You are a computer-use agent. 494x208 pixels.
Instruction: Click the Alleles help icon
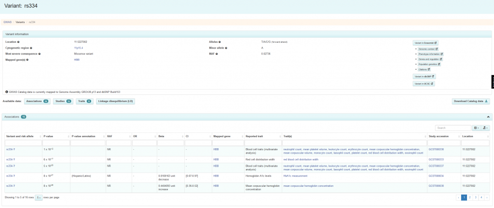click(220, 42)
